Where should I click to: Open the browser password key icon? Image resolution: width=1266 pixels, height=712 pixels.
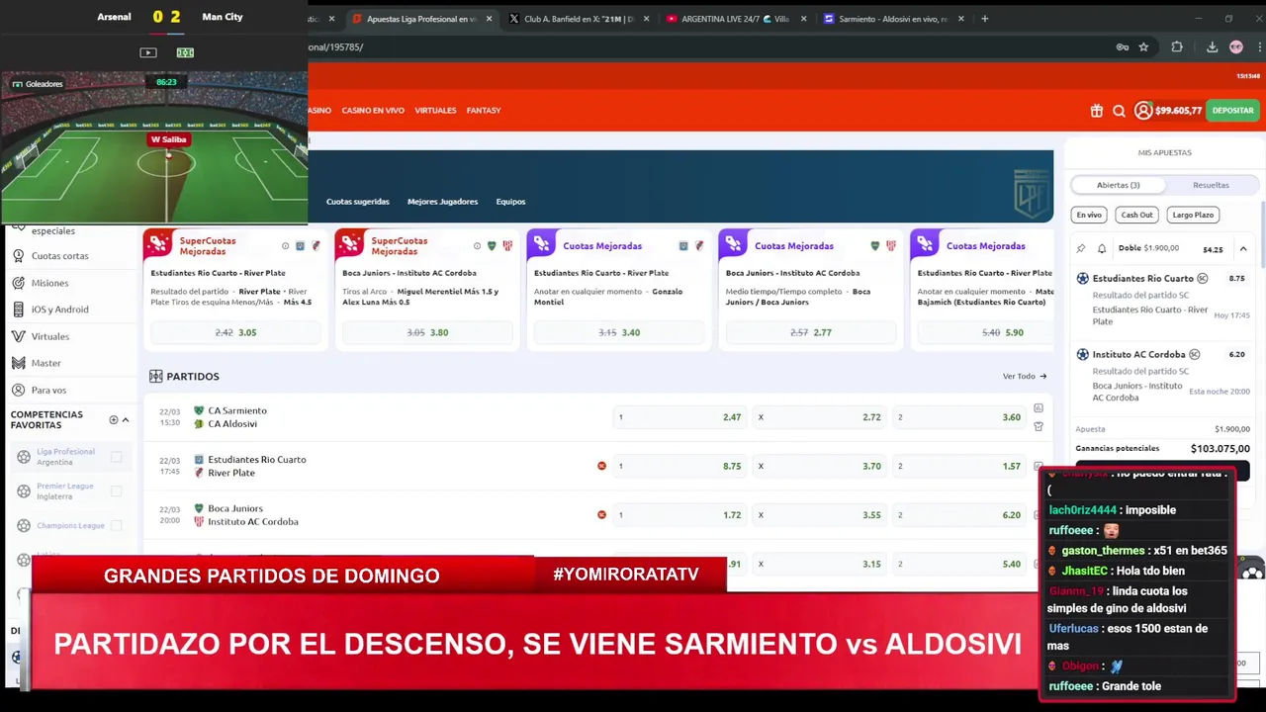[x=1122, y=46]
